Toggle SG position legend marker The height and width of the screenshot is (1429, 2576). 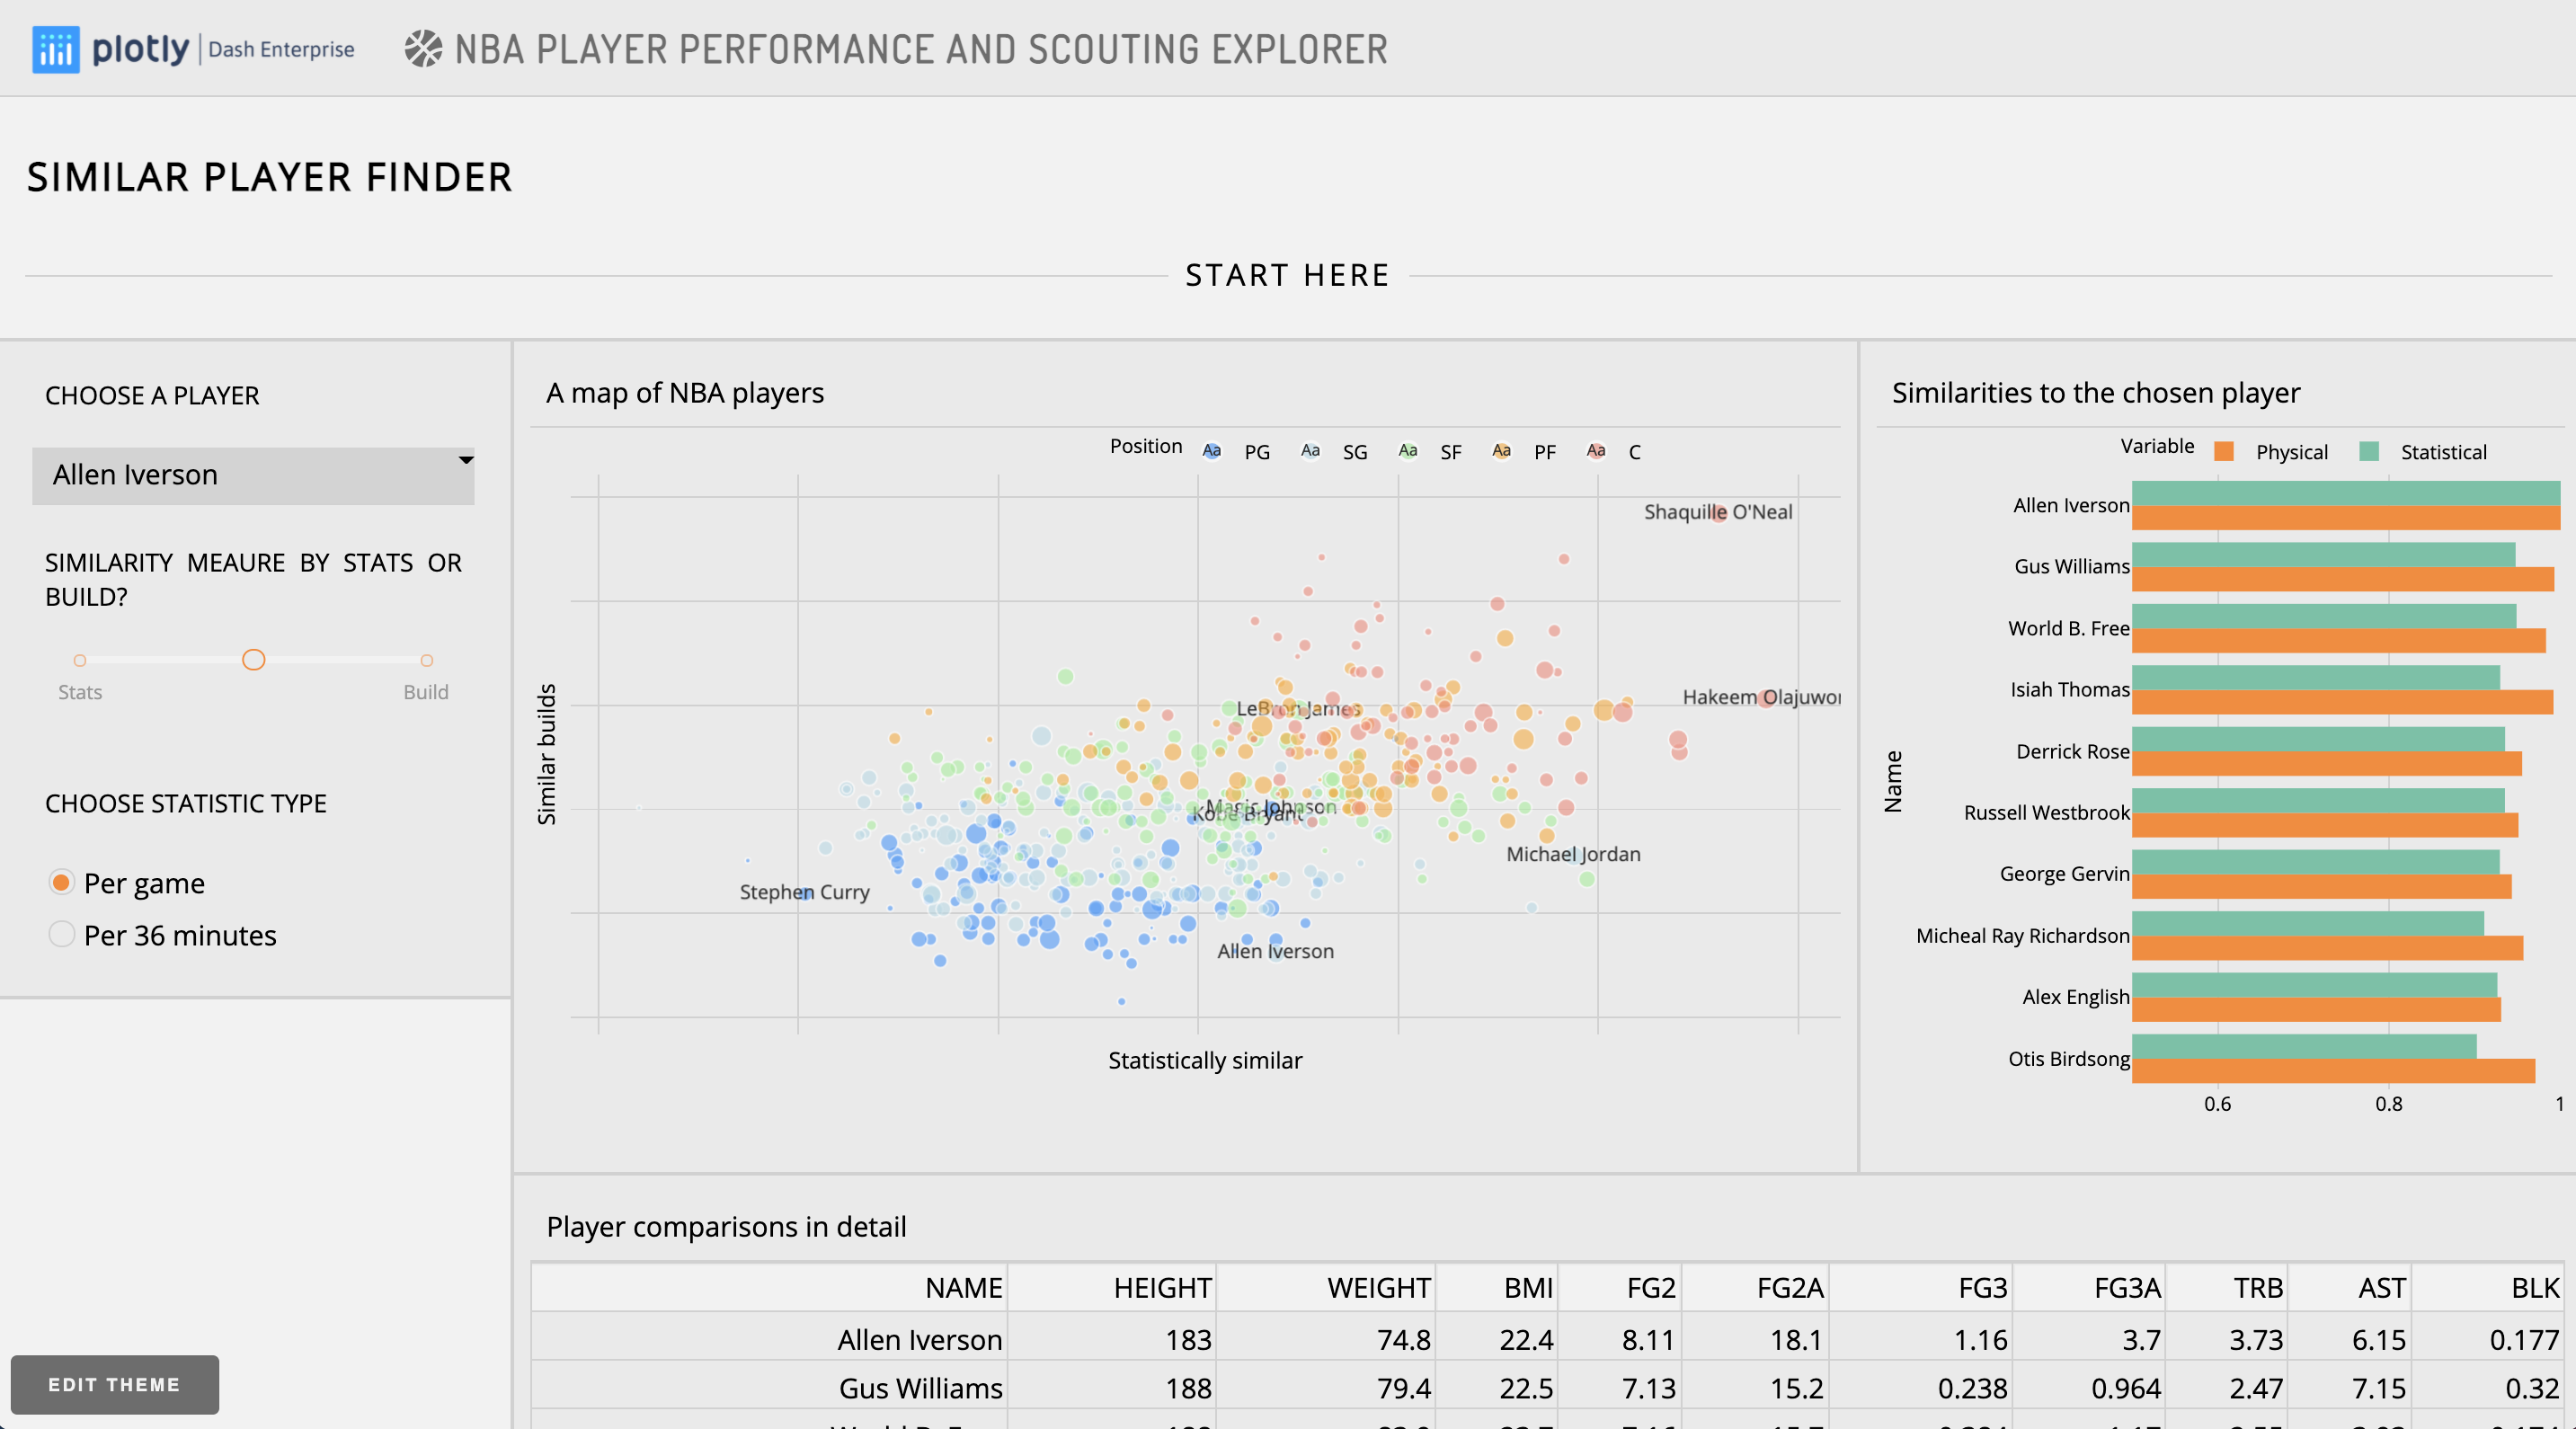point(1310,451)
